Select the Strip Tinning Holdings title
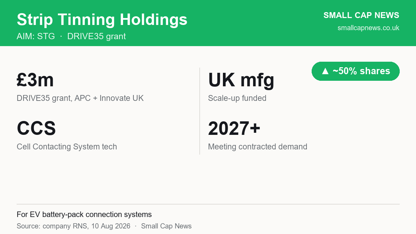Viewport: 416px width, 234px height. (102, 19)
